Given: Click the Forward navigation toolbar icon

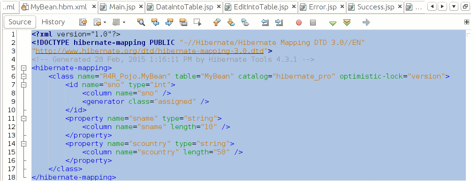Looking at the screenshot, I should (116, 22).
